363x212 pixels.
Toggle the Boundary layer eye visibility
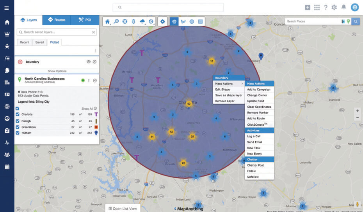89,62
